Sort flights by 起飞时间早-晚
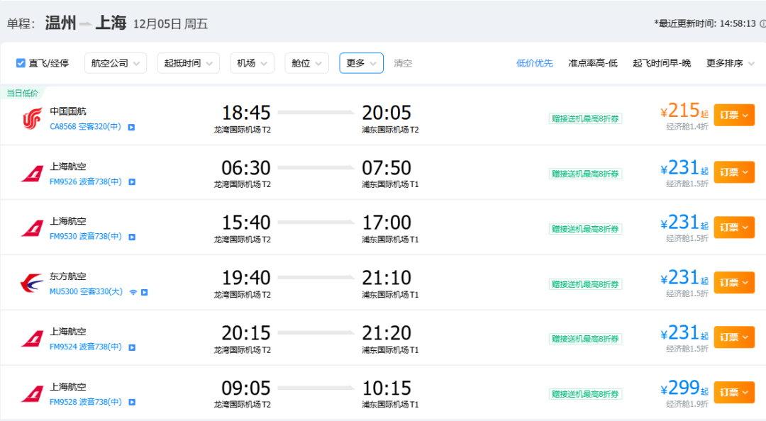Image resolution: width=766 pixels, height=421 pixels. click(661, 63)
